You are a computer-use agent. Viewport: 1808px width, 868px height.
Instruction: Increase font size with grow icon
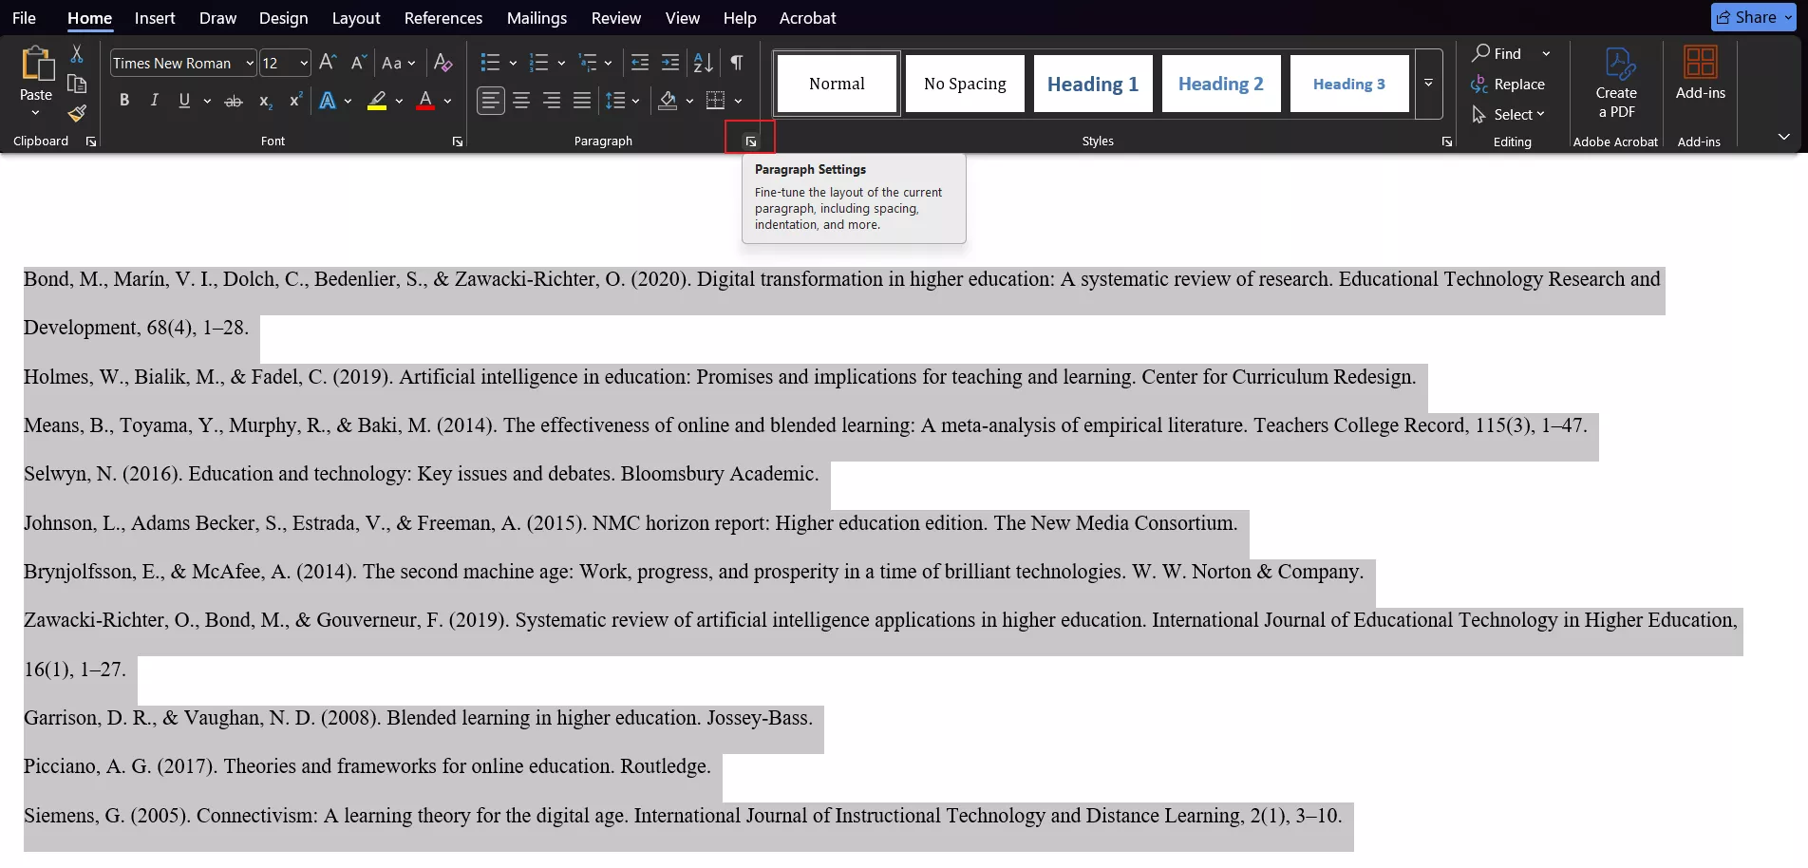[328, 63]
